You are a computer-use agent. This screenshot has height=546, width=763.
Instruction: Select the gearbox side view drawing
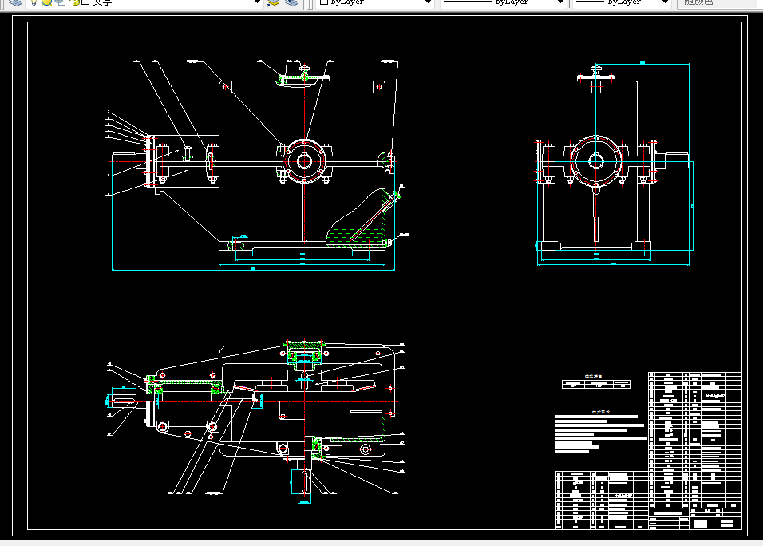(x=615, y=164)
